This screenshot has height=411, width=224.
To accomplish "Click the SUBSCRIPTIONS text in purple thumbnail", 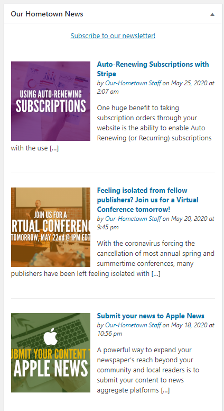I will [x=51, y=106].
